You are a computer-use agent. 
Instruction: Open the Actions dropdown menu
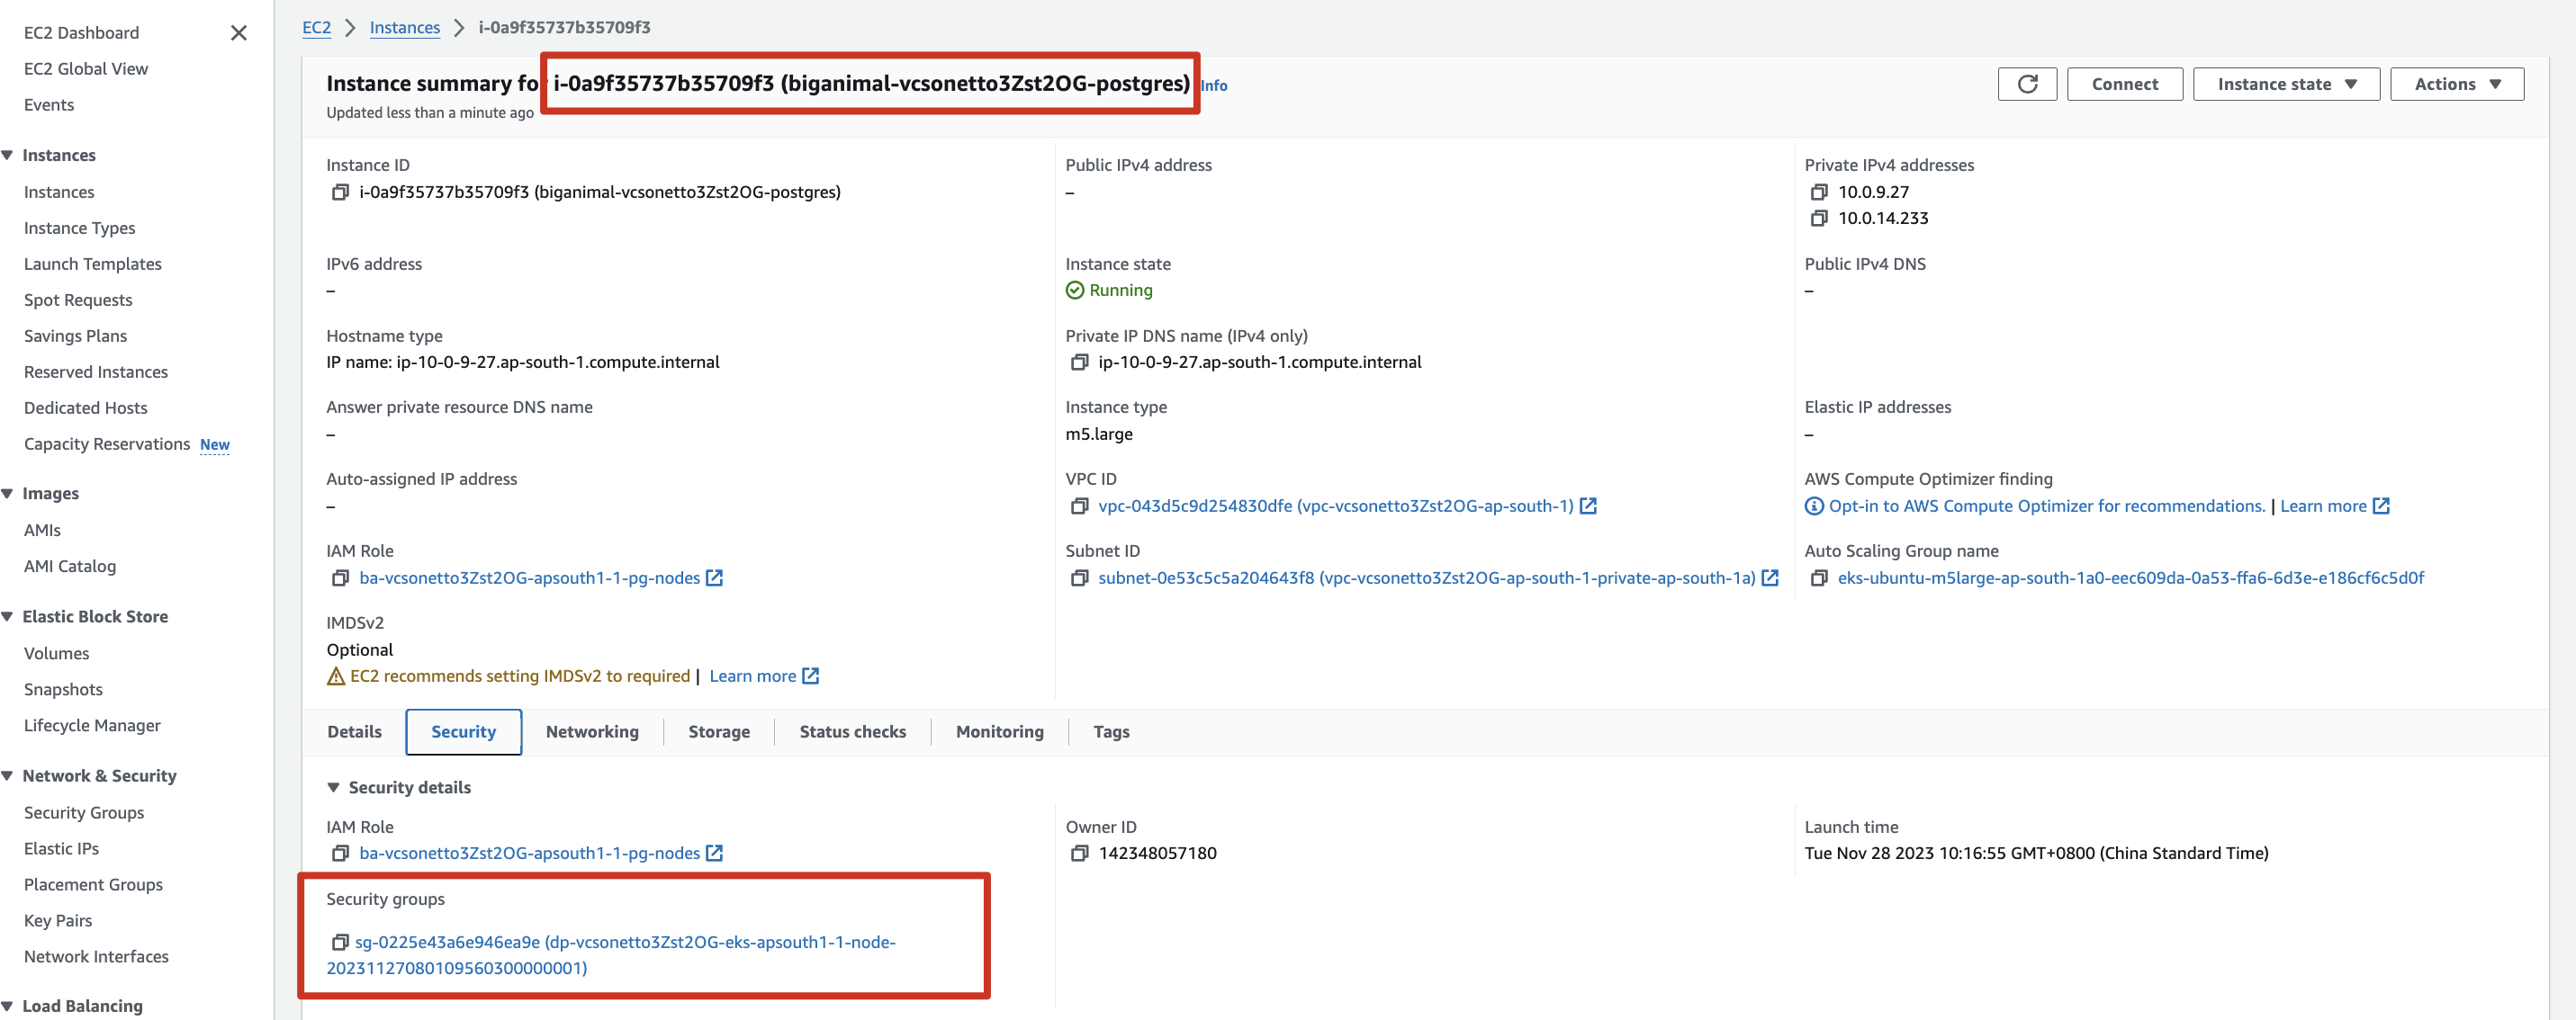(2457, 84)
